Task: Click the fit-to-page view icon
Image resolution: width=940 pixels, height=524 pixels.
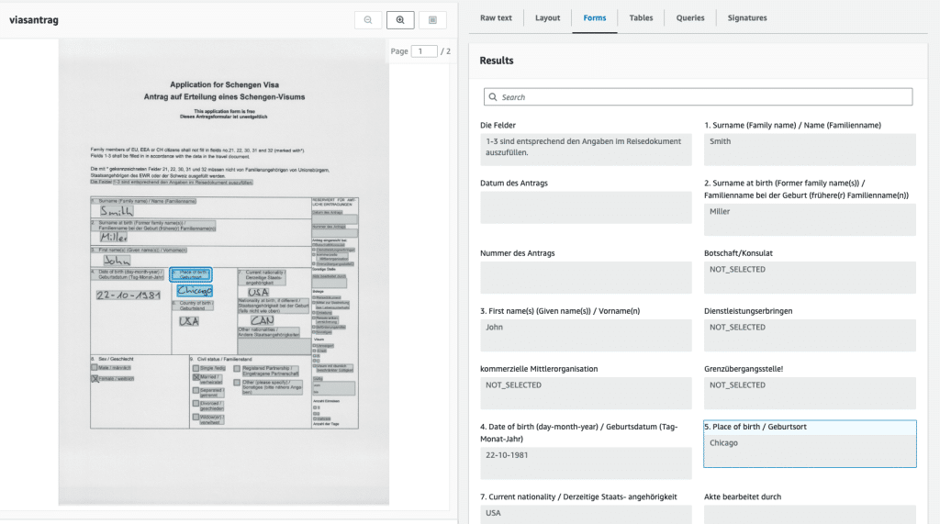Action: [432, 20]
